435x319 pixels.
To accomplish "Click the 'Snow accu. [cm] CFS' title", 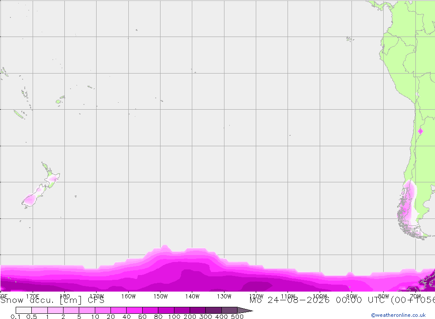I will (53, 300).
